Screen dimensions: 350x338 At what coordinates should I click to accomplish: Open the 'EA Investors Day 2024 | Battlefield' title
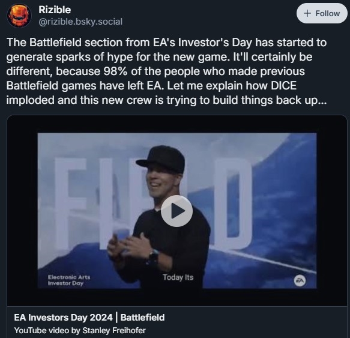(x=89, y=317)
